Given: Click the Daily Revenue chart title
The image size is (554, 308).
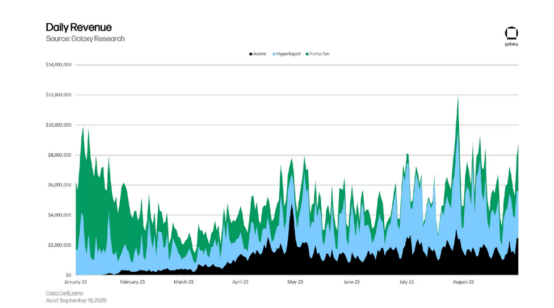Looking at the screenshot, I should [78, 27].
